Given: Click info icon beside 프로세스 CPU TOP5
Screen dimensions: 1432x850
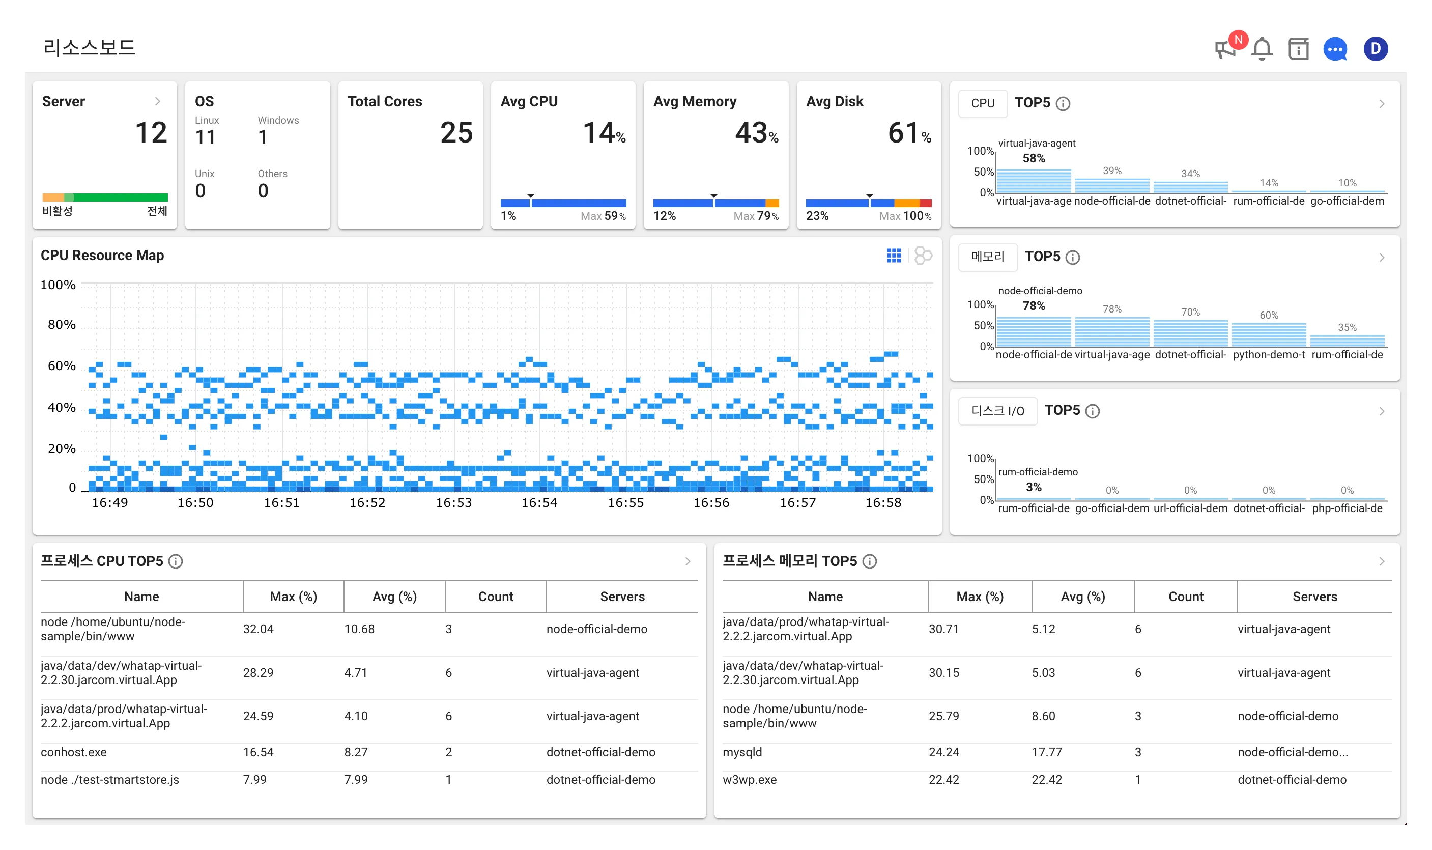Looking at the screenshot, I should [176, 561].
